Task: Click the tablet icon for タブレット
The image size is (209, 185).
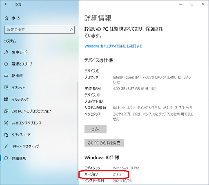Action: pyautogui.click(x=6, y=88)
